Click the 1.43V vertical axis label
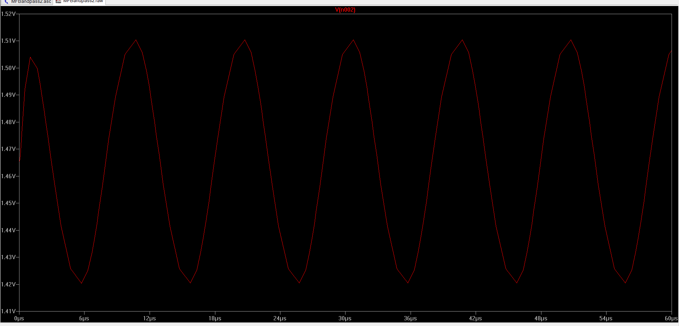The width and height of the screenshot is (679, 326). [x=8, y=257]
